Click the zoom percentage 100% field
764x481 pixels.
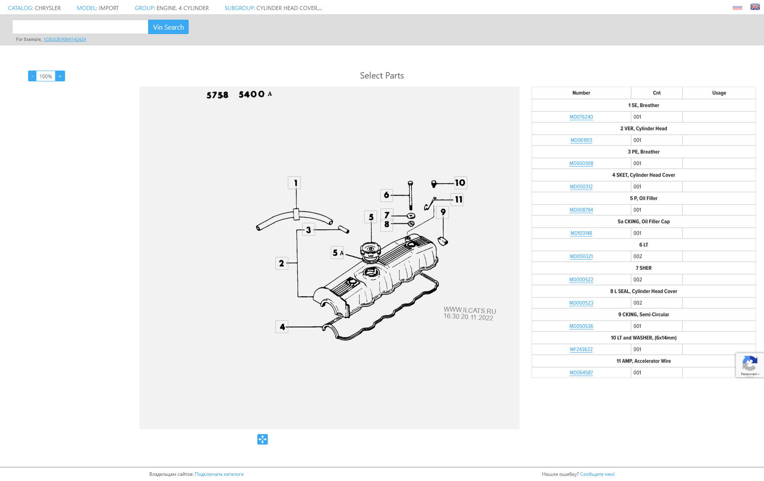[46, 76]
